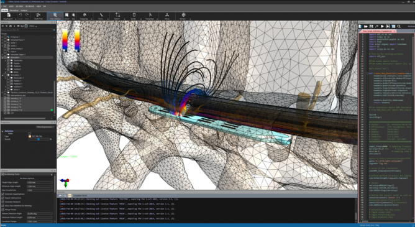Open the Imp/Export toolbar tool
Screen dimensions: 415x227
coord(9,16)
